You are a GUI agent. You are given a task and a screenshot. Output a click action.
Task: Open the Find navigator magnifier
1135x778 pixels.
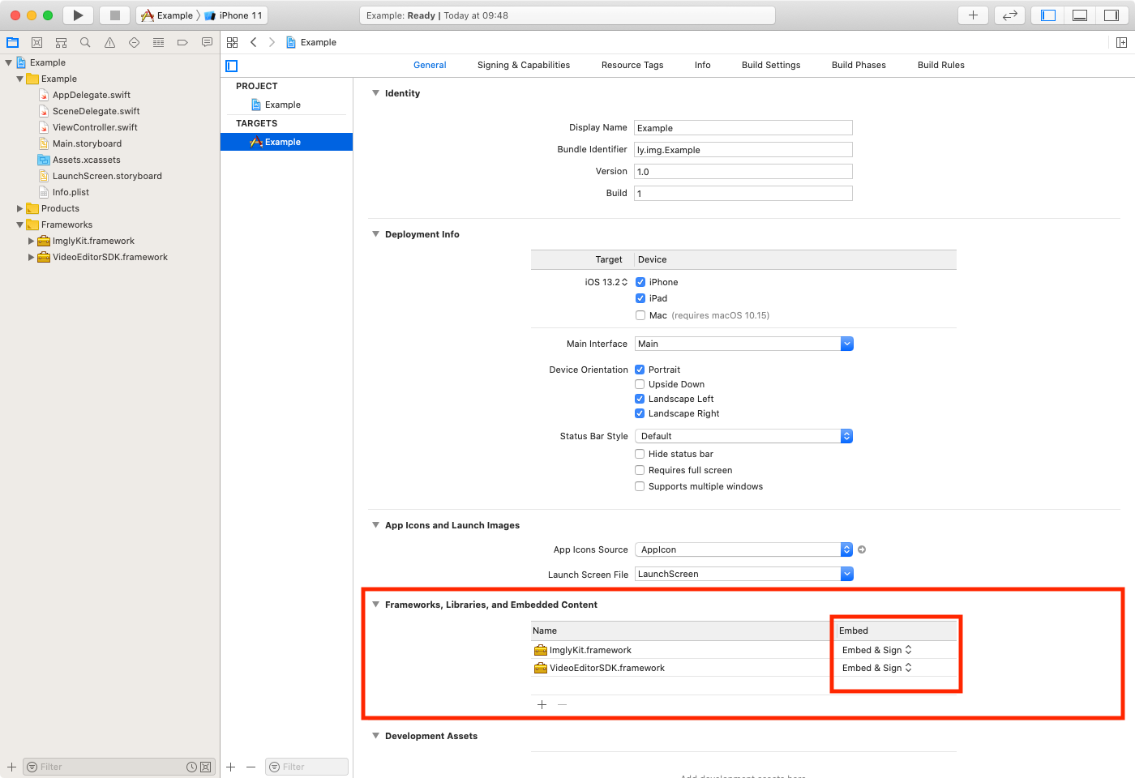click(x=85, y=42)
